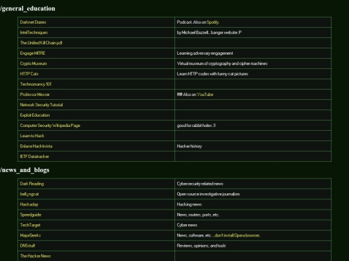The width and height of the screenshot is (349, 261).
Task: Visit The Hacker News link
Action: pos(36,256)
